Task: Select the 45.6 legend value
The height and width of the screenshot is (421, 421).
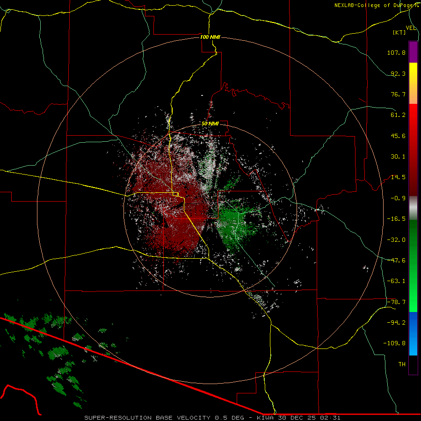Action: (x=398, y=136)
